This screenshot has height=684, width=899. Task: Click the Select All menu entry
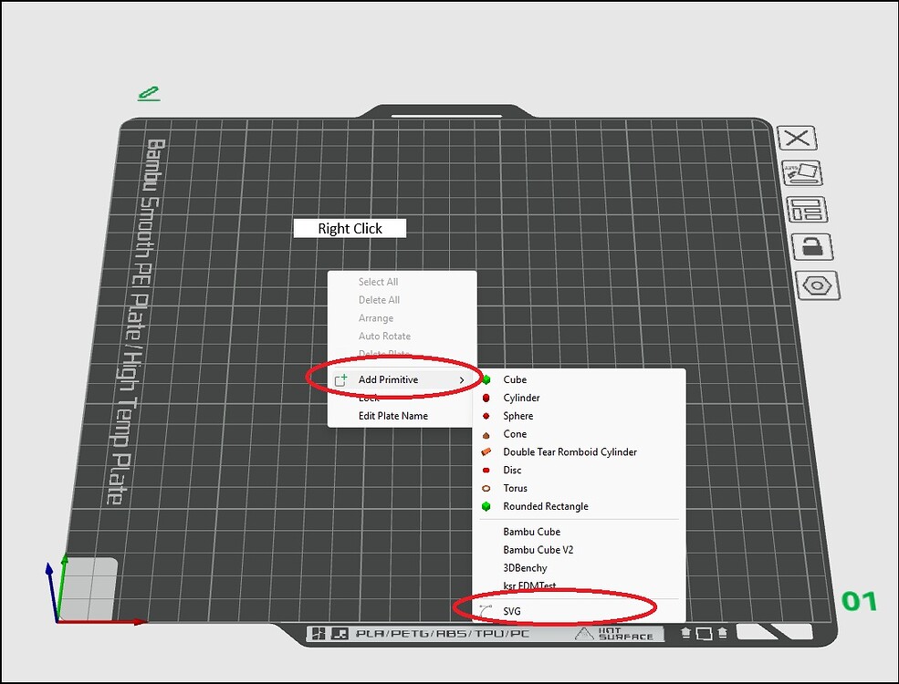[x=378, y=282]
